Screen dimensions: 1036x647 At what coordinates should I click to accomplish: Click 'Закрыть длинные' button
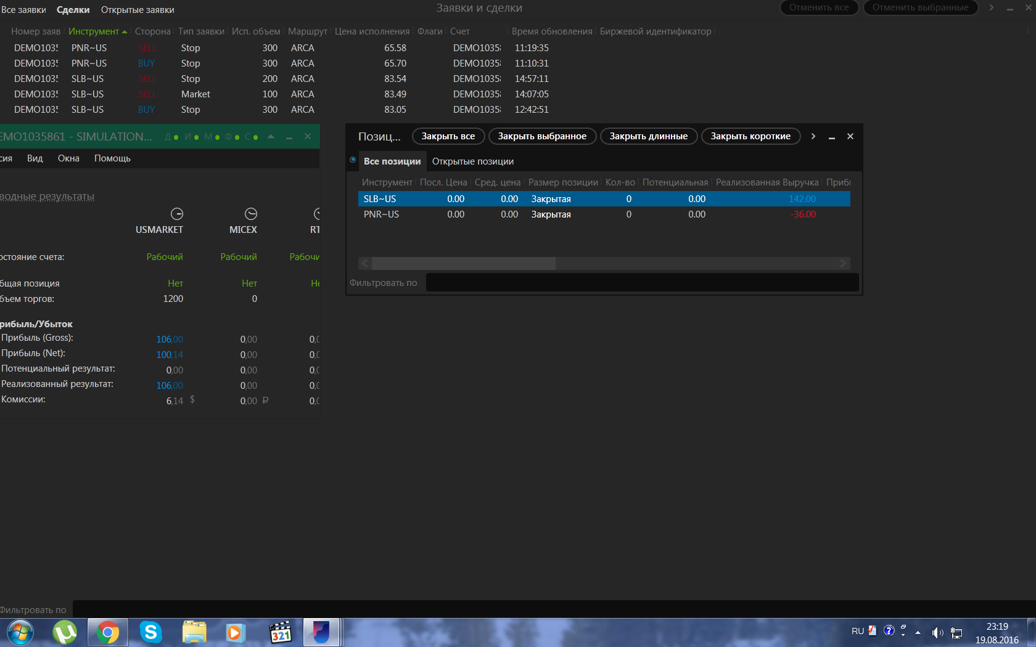click(648, 136)
